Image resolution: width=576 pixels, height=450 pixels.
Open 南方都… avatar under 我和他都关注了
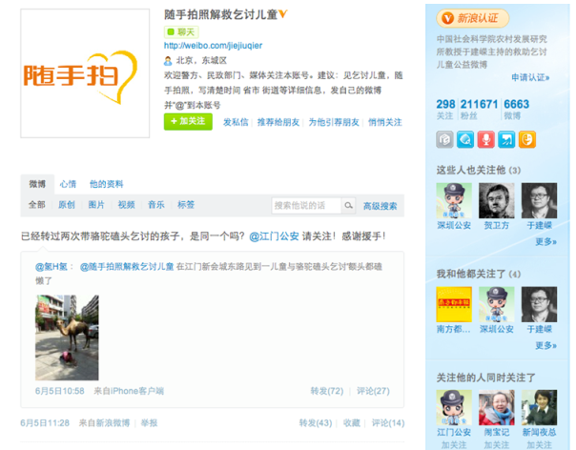(454, 304)
